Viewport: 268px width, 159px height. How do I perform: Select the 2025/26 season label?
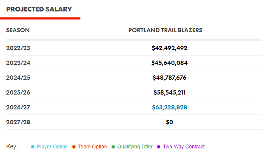point(18,92)
